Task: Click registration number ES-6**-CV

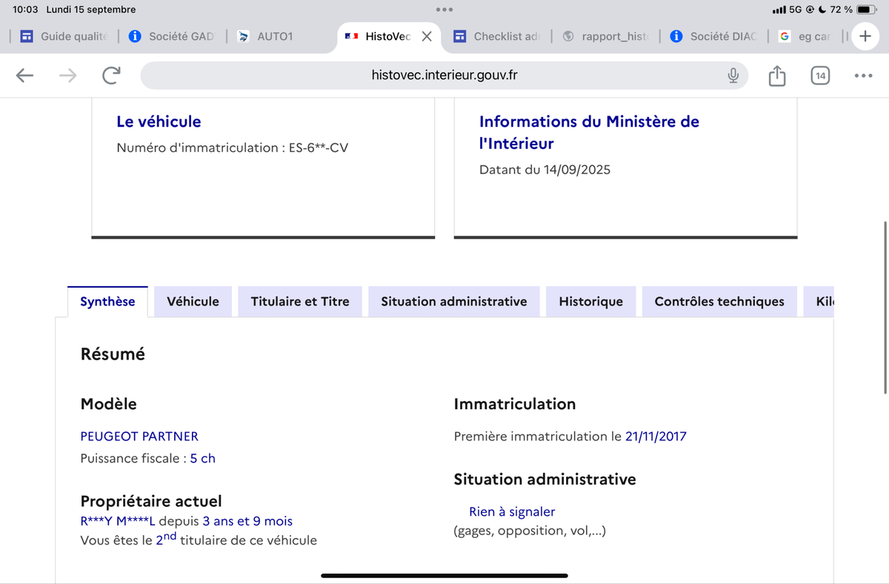Action: pos(319,147)
